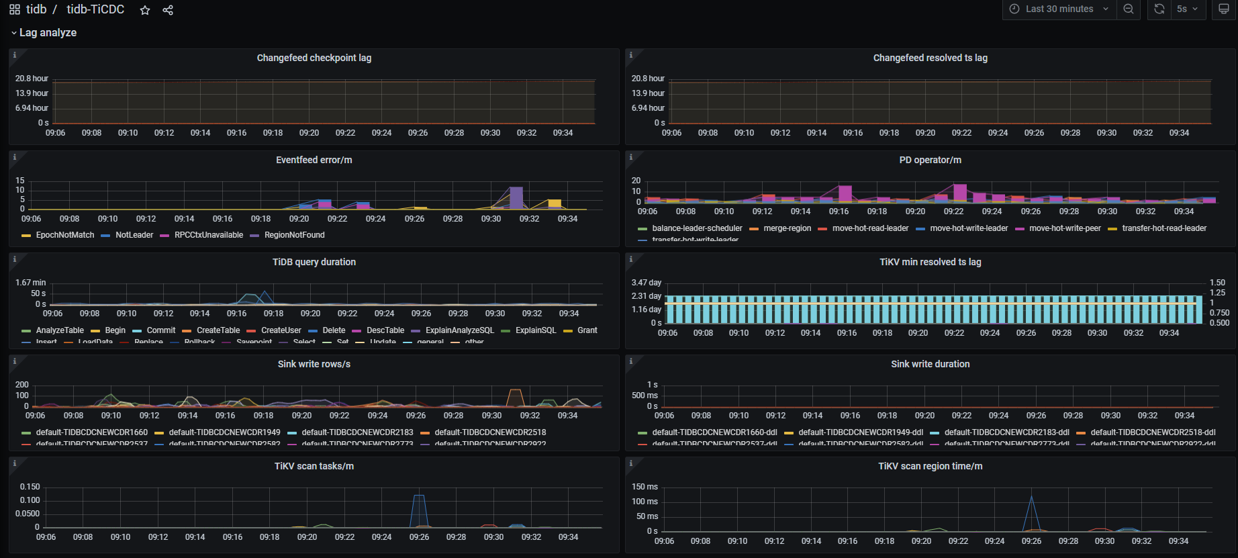The image size is (1238, 558).
Task: Click info icon on Changefeed checkpoint lag panel
Action: point(15,55)
